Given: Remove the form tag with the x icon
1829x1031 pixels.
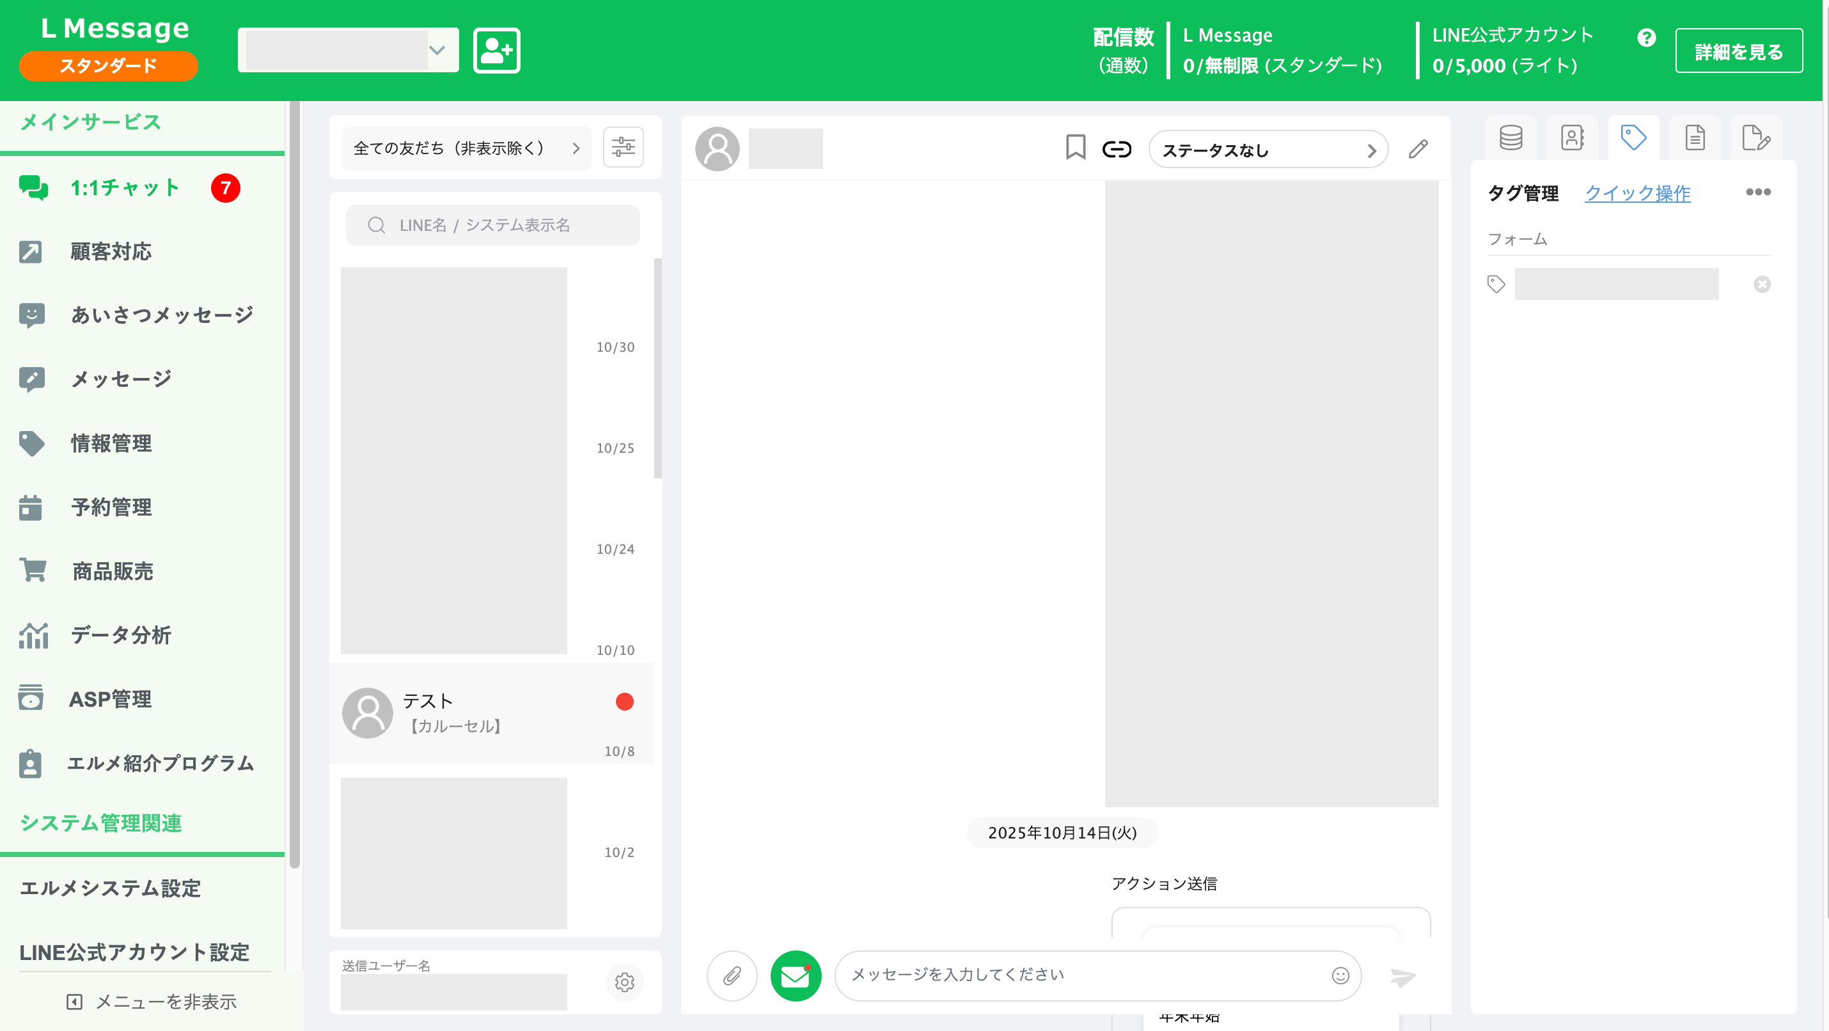Looking at the screenshot, I should (1762, 284).
